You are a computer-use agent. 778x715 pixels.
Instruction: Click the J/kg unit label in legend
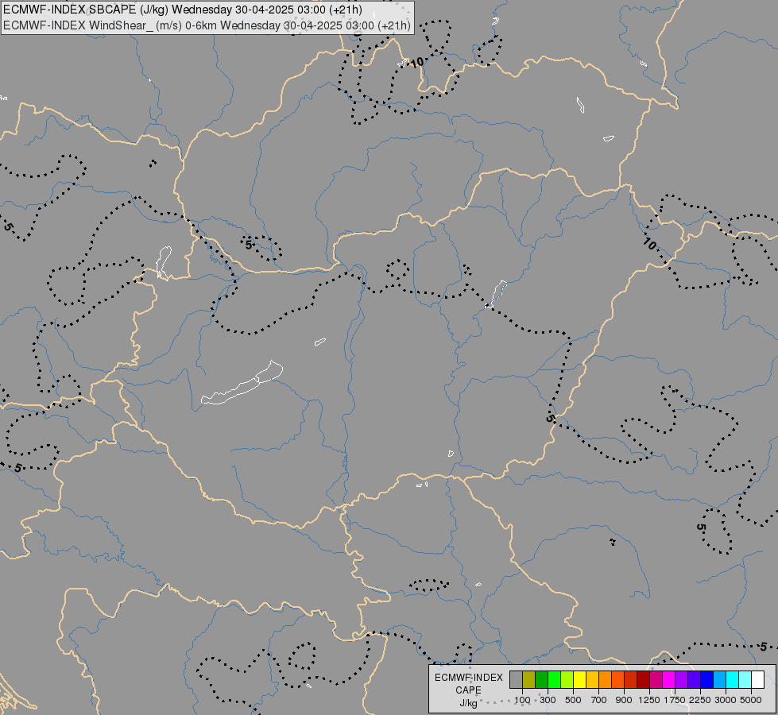(x=468, y=703)
